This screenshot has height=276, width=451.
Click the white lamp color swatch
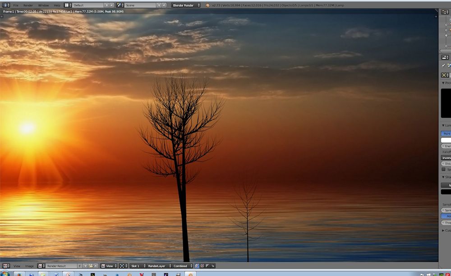tap(446, 140)
